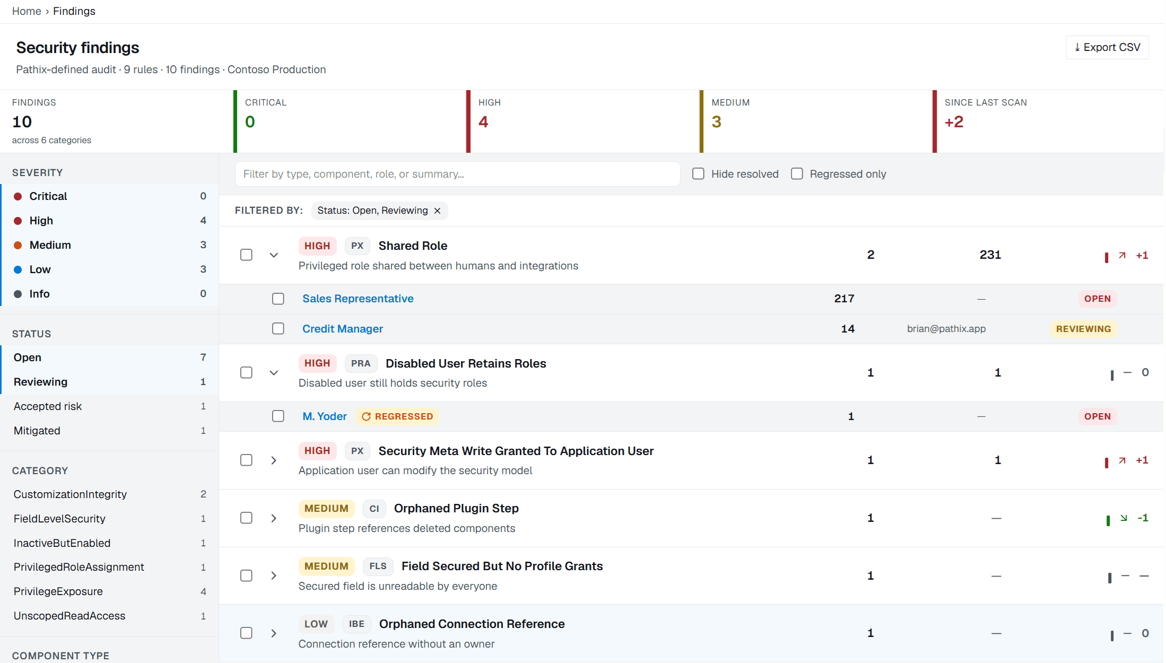Click the upward trend arrow on Security Meta Write row
Viewport: 1166px width, 663px height.
click(1122, 460)
